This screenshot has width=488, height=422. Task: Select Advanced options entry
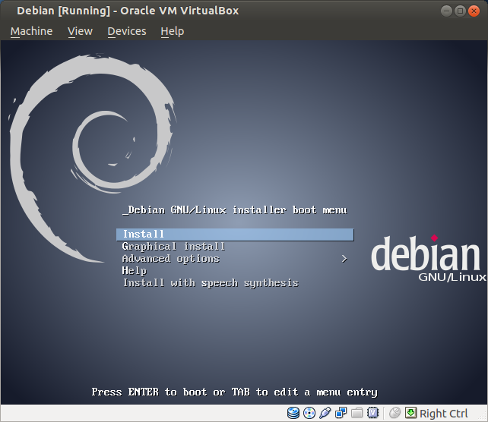coord(170,258)
